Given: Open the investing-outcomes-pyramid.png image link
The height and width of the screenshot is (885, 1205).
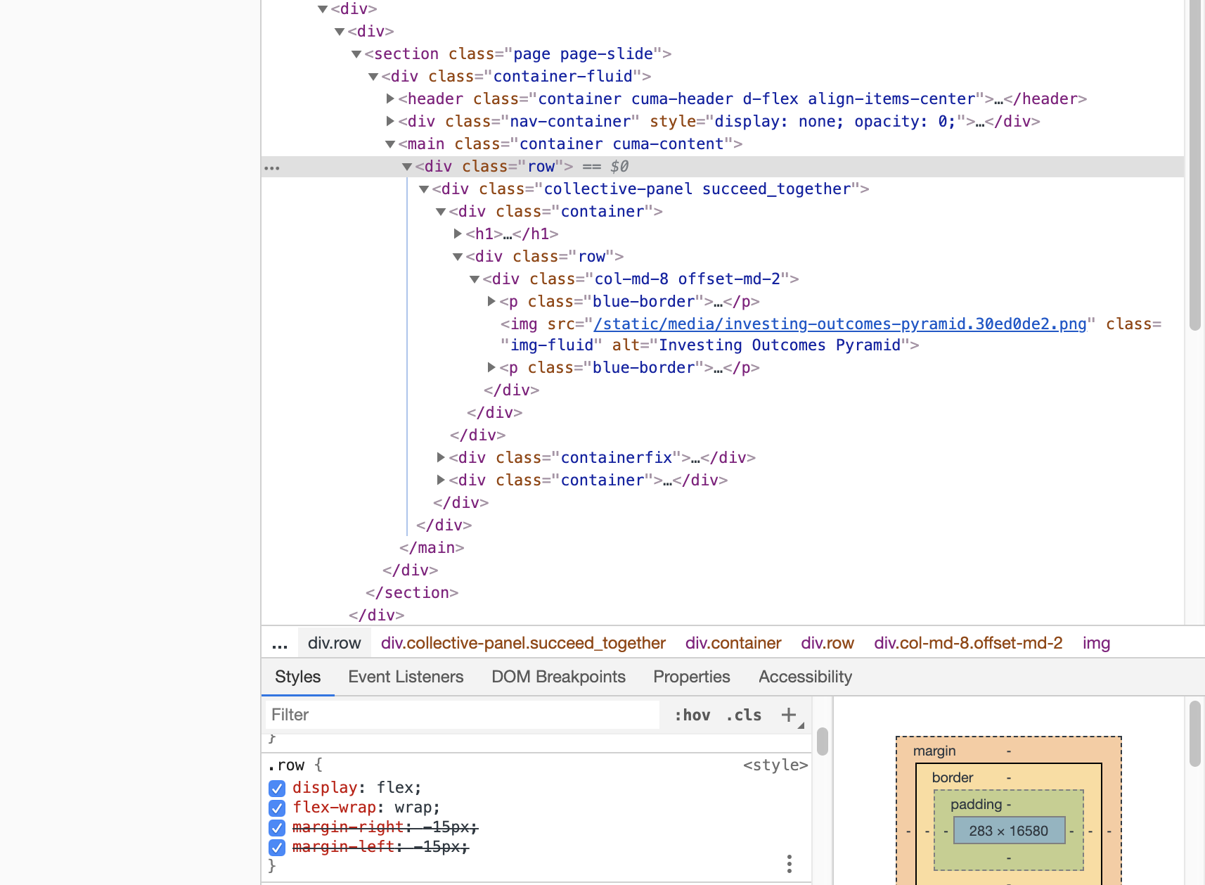Looking at the screenshot, I should 839,324.
